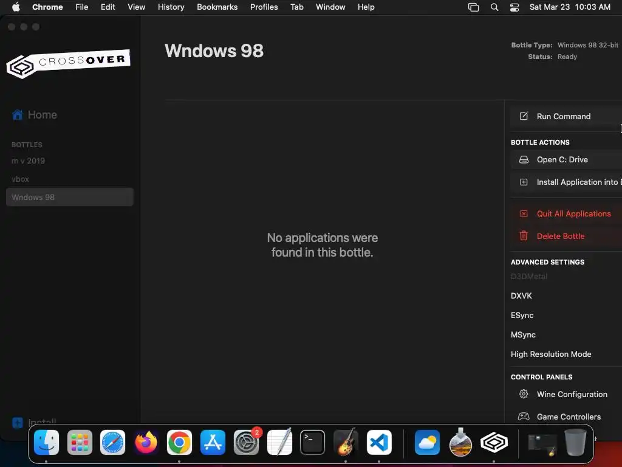
Task: Click the Delete Bottle trash icon
Action: pyautogui.click(x=524, y=236)
